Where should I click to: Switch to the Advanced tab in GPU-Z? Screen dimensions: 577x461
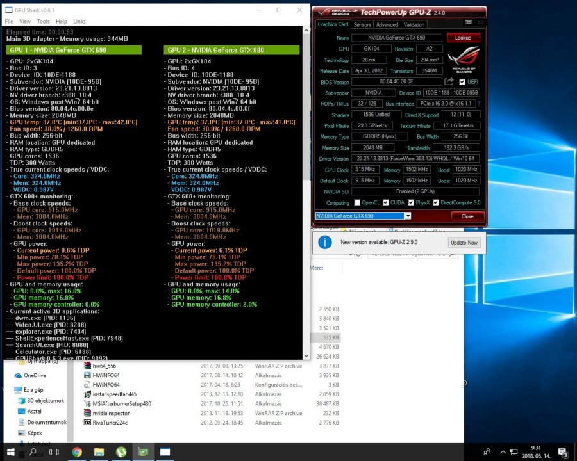point(387,24)
